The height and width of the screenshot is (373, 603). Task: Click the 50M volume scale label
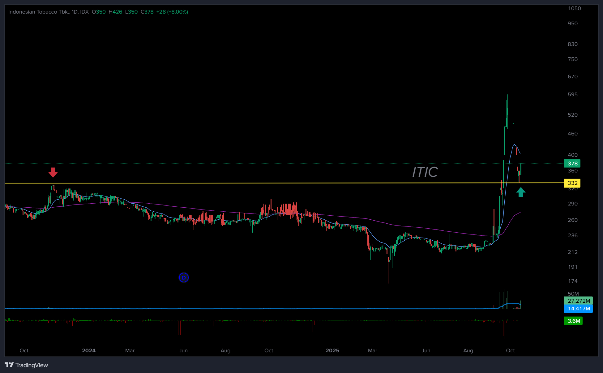tap(573, 294)
